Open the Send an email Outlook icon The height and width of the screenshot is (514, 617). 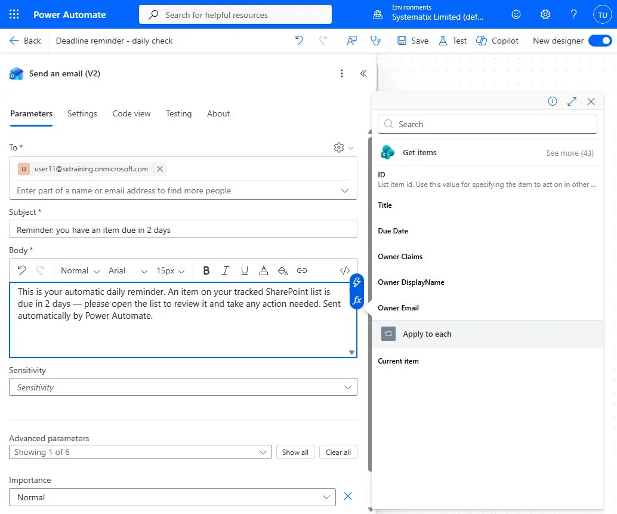17,73
